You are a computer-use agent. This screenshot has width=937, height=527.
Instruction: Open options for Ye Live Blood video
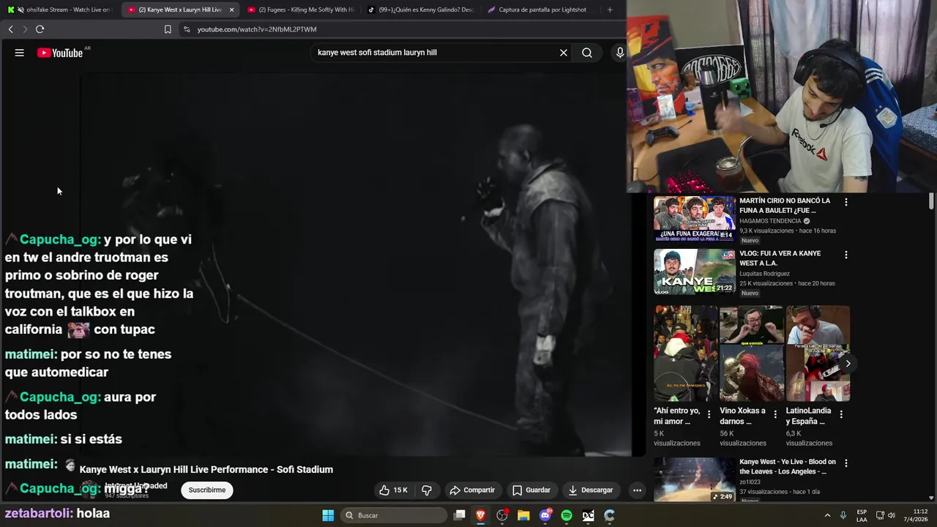pyautogui.click(x=846, y=463)
